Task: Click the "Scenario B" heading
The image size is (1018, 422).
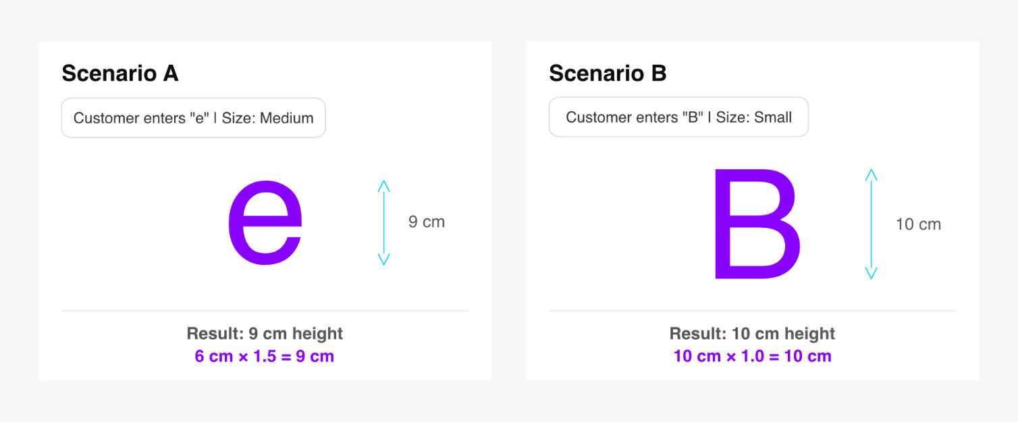Action: (608, 73)
